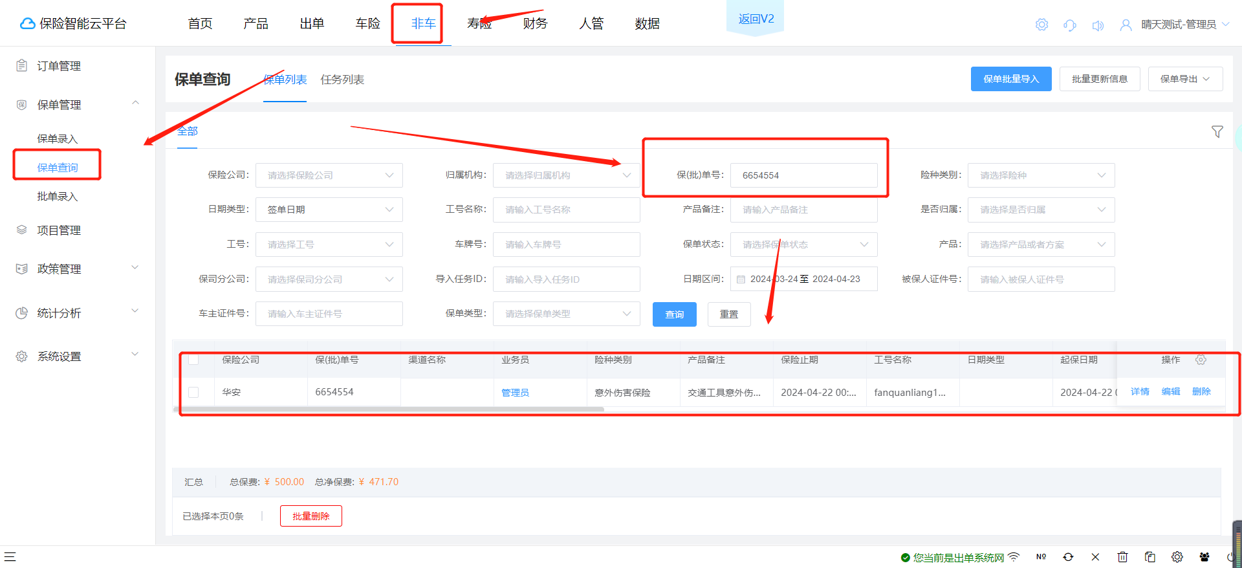This screenshot has height=568, width=1242.
Task: Open the settings gear icon in top header
Action: click(1041, 25)
